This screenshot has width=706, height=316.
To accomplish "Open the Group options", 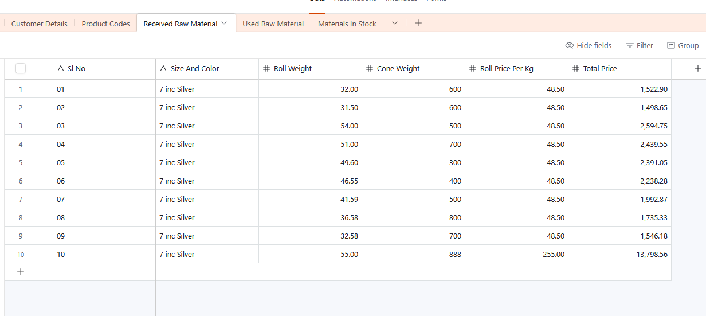I will (683, 45).
